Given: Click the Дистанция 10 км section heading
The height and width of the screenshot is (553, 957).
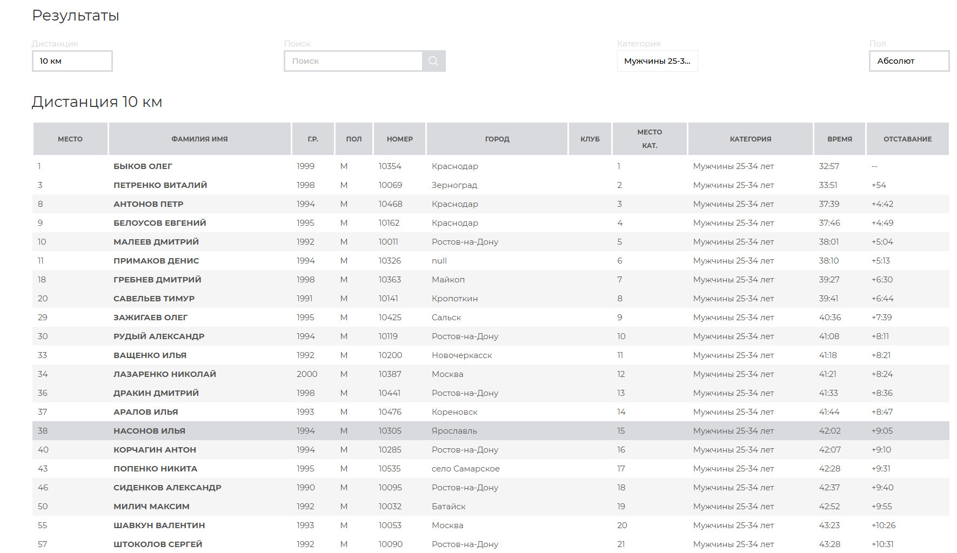Looking at the screenshot, I should 97,102.
